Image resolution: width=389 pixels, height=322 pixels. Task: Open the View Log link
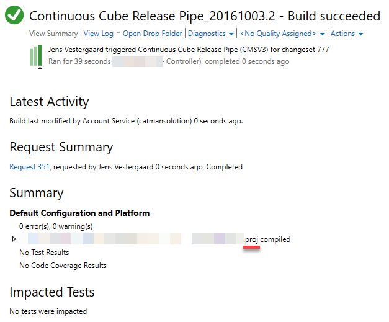(99, 34)
